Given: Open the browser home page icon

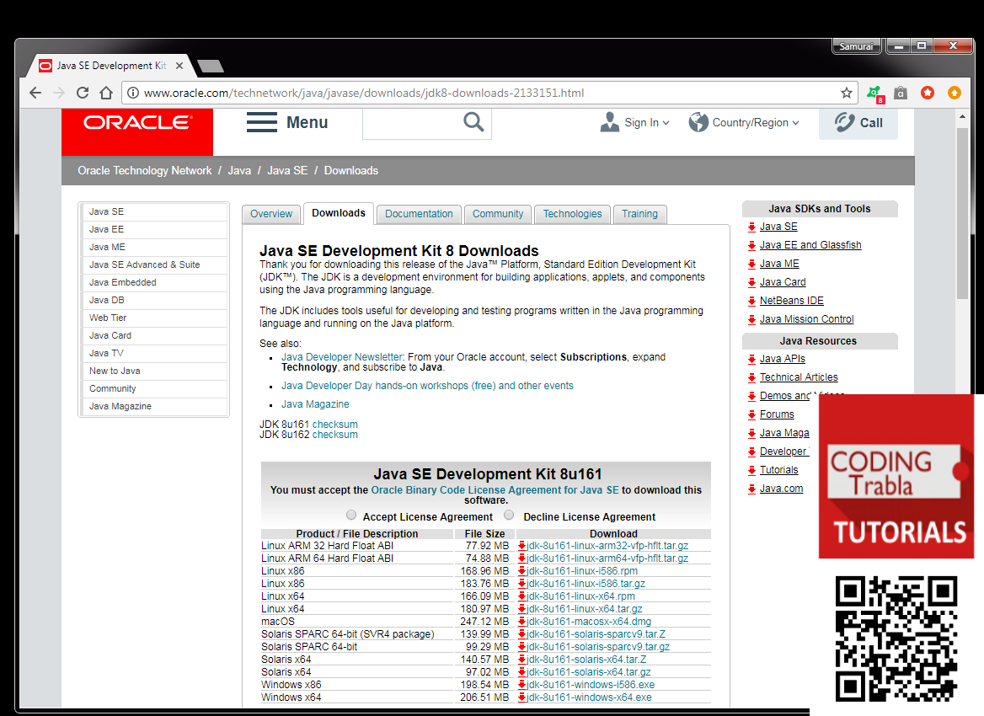Looking at the screenshot, I should click(x=106, y=93).
